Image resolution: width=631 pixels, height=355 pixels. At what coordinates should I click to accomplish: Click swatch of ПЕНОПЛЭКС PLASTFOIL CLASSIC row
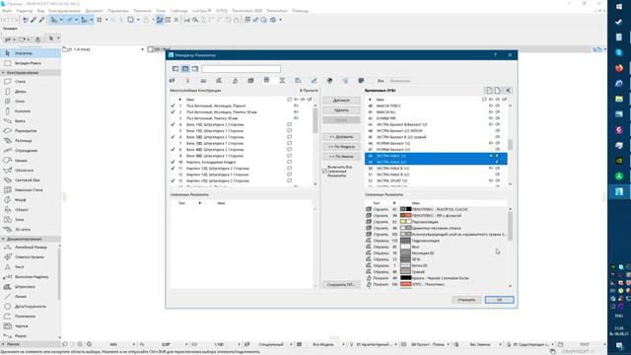tap(405, 209)
